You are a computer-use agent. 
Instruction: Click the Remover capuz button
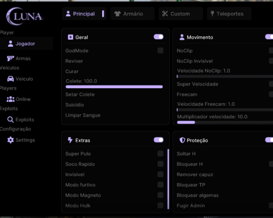pyautogui.click(x=195, y=174)
